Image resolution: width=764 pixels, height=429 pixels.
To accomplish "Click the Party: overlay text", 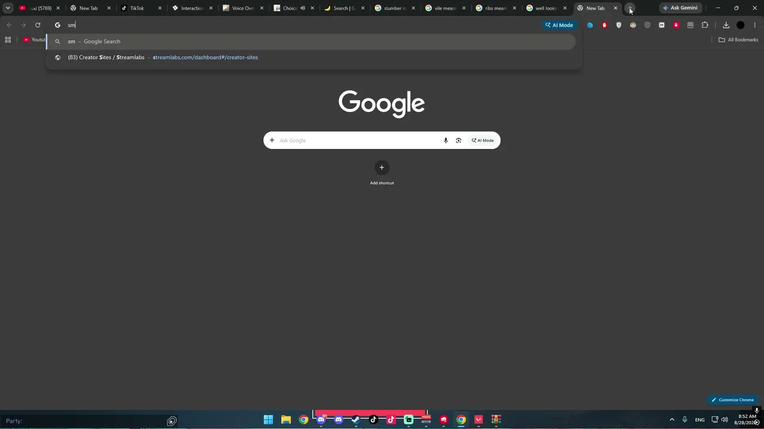I will click(14, 421).
